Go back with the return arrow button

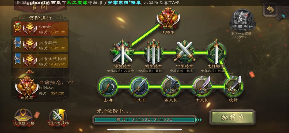[270, 10]
